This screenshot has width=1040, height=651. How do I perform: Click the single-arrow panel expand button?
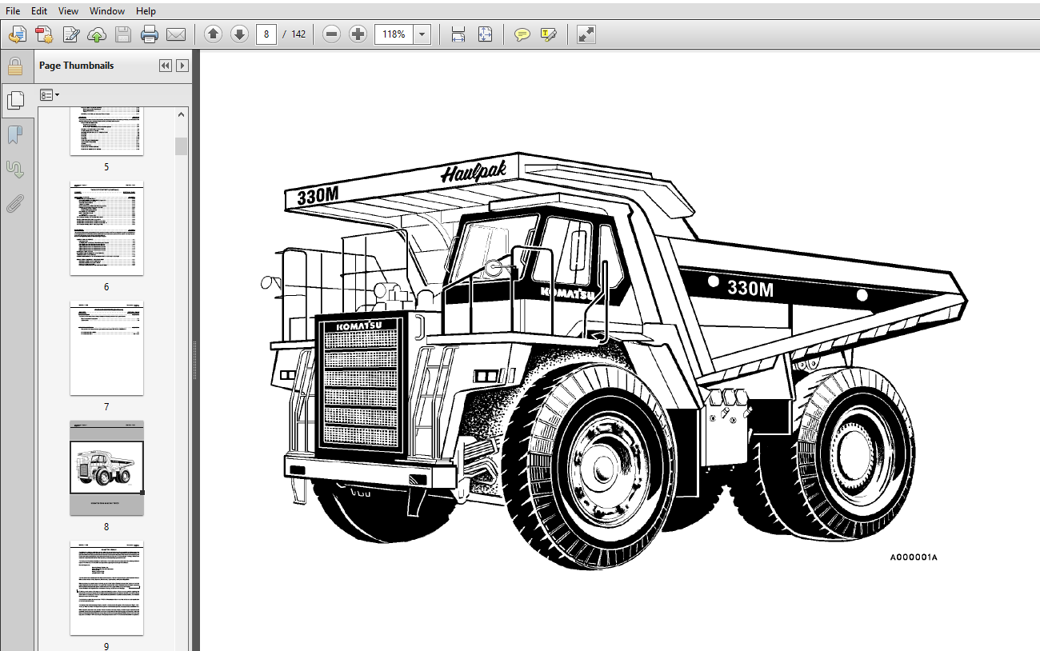pyautogui.click(x=182, y=66)
